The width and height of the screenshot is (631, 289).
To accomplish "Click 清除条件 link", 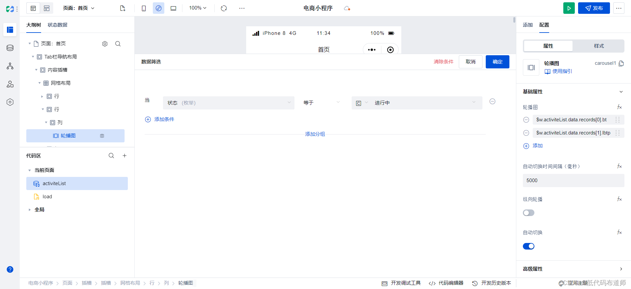I will pyautogui.click(x=443, y=62).
